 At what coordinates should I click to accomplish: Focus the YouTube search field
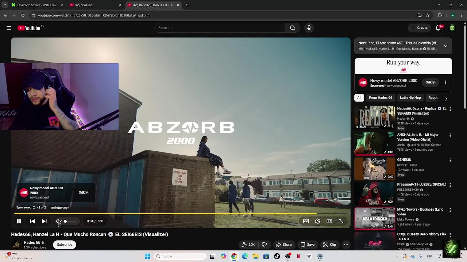pos(220,28)
